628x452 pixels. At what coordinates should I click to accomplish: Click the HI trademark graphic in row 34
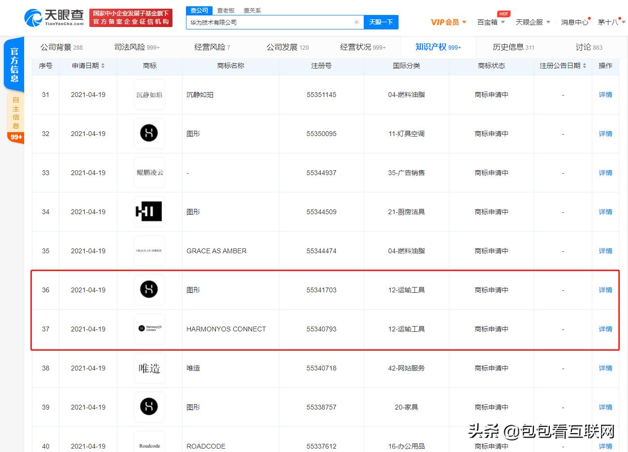pos(149,211)
